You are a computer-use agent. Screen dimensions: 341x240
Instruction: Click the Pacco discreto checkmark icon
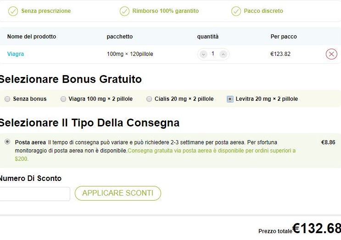click(236, 11)
